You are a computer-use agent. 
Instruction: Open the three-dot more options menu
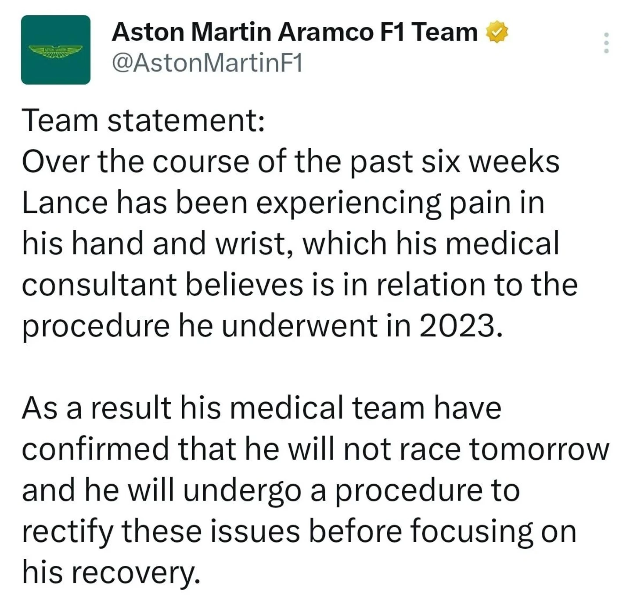click(x=606, y=43)
